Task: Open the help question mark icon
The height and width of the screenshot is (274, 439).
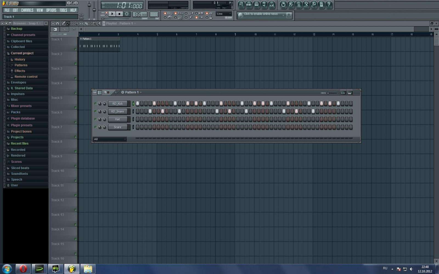Action: (329, 5)
